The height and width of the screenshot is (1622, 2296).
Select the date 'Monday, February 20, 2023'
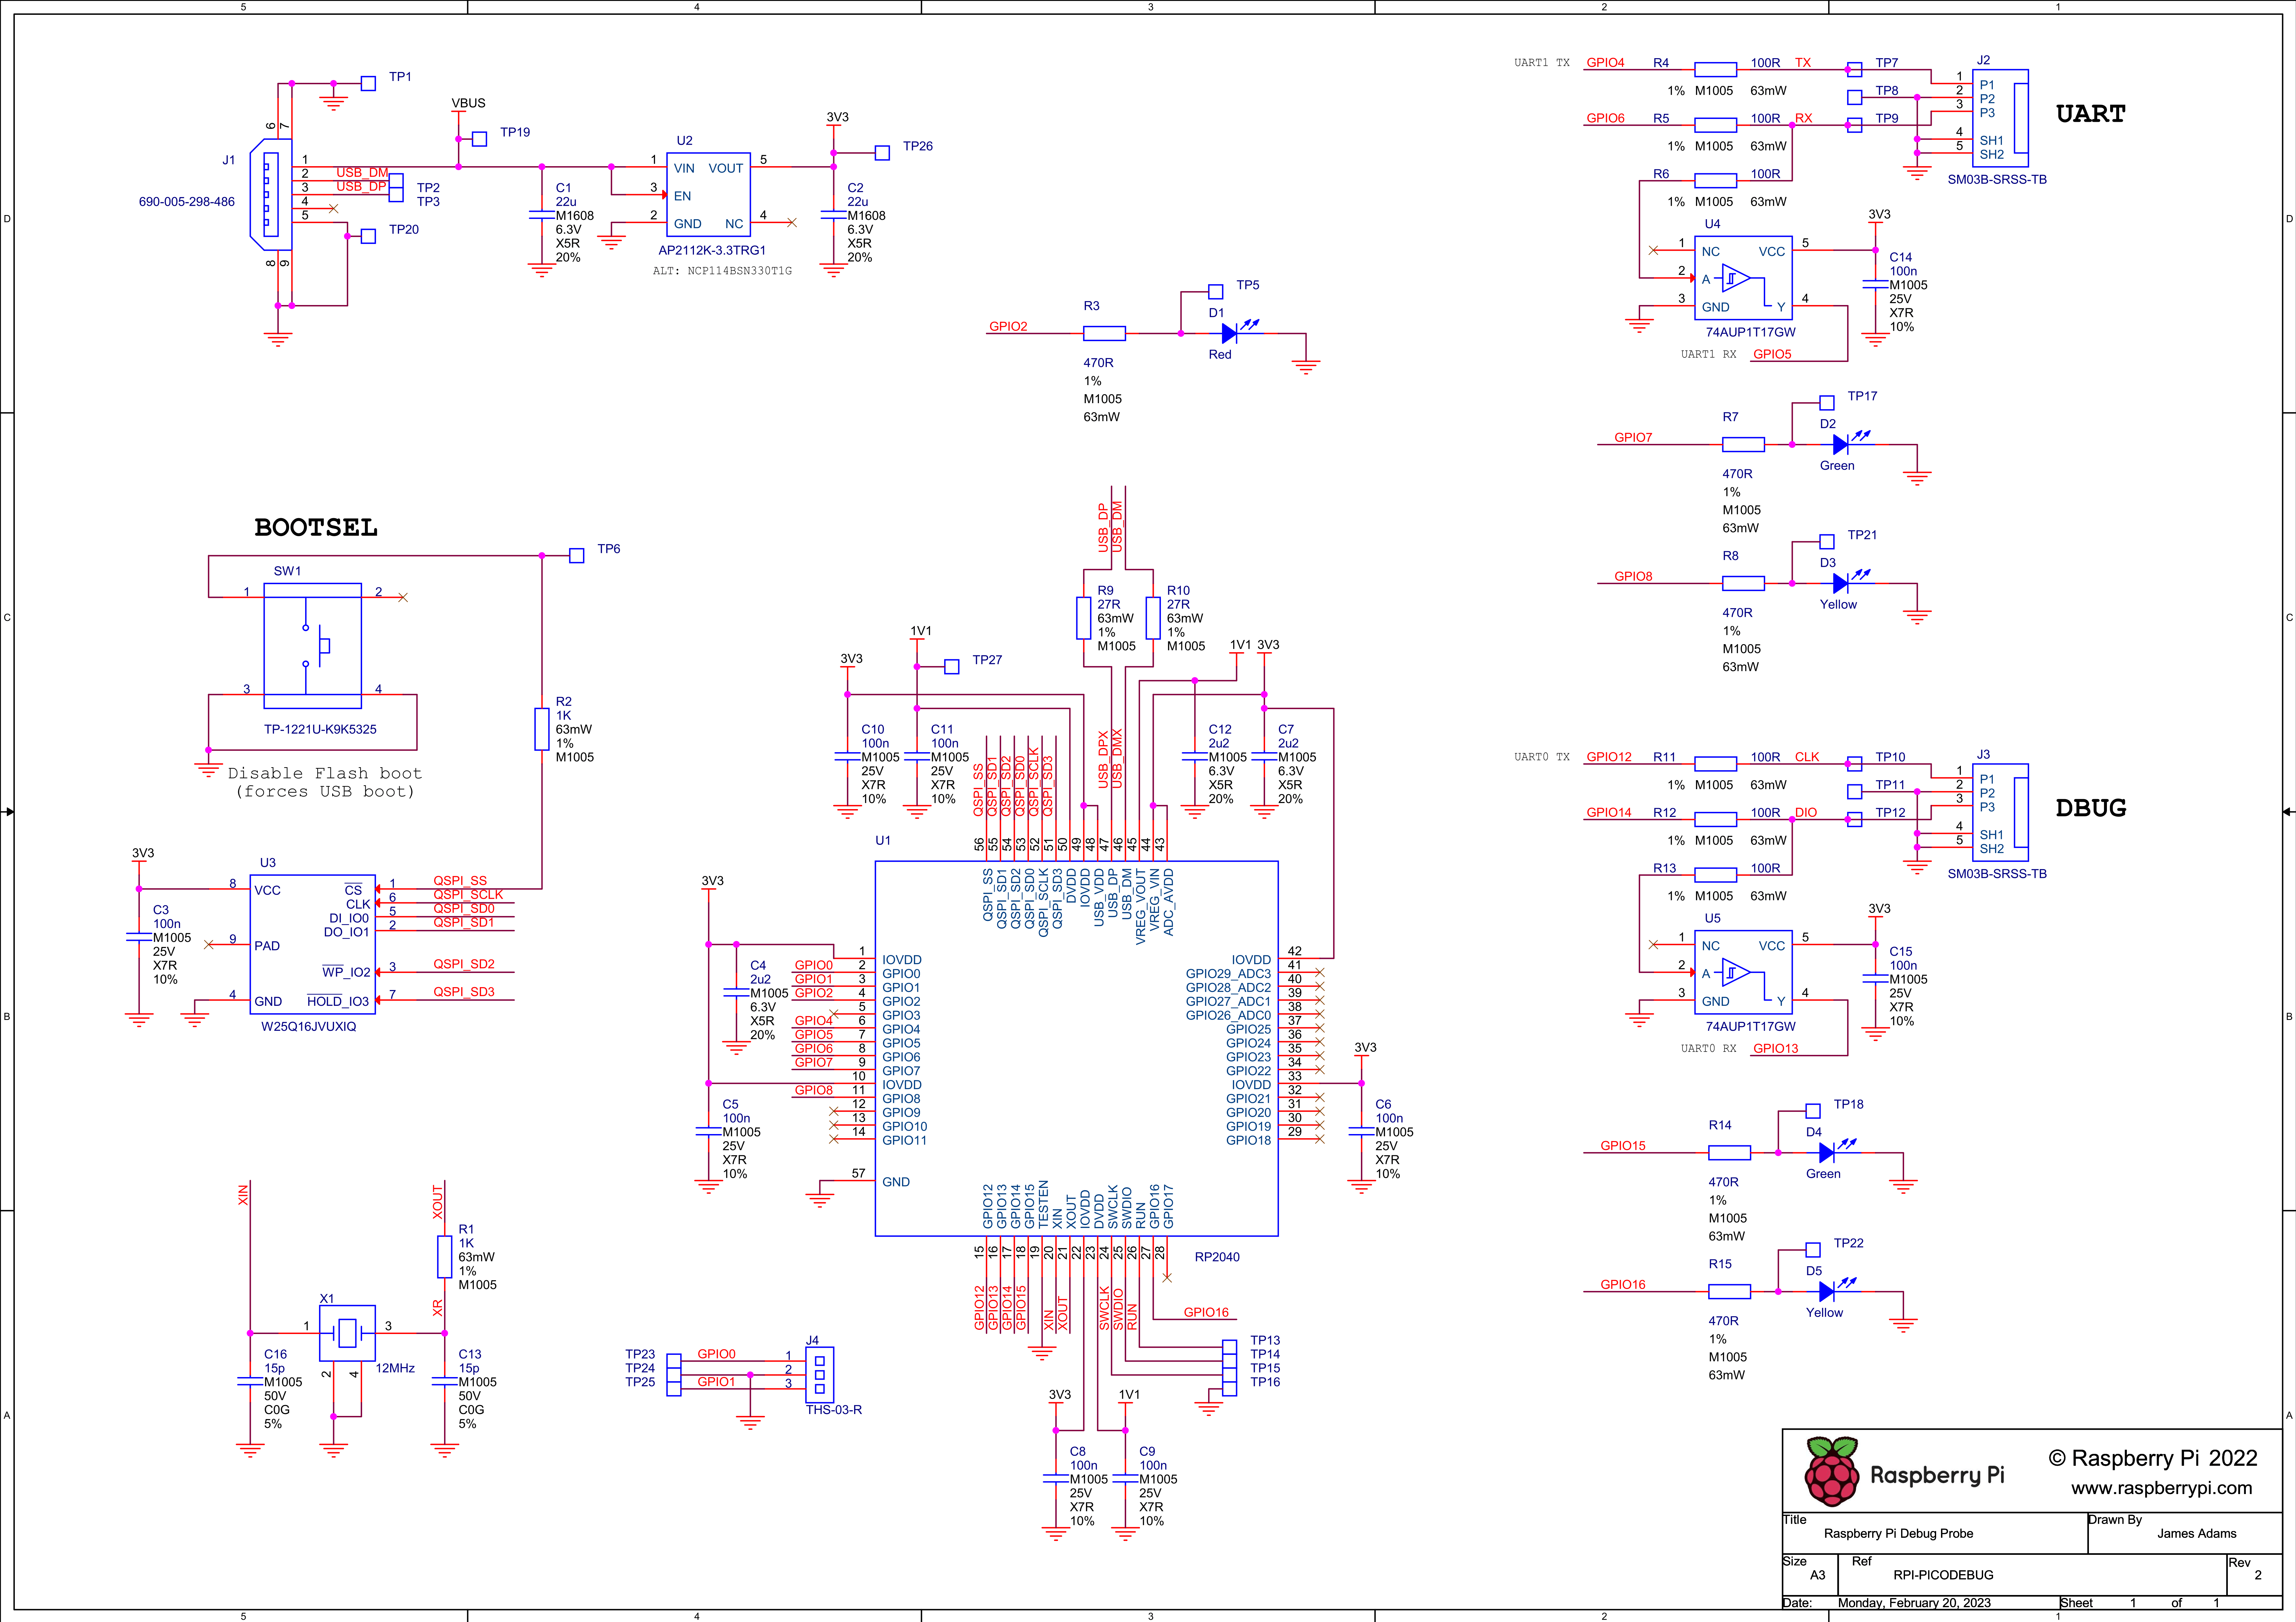tap(1914, 1603)
